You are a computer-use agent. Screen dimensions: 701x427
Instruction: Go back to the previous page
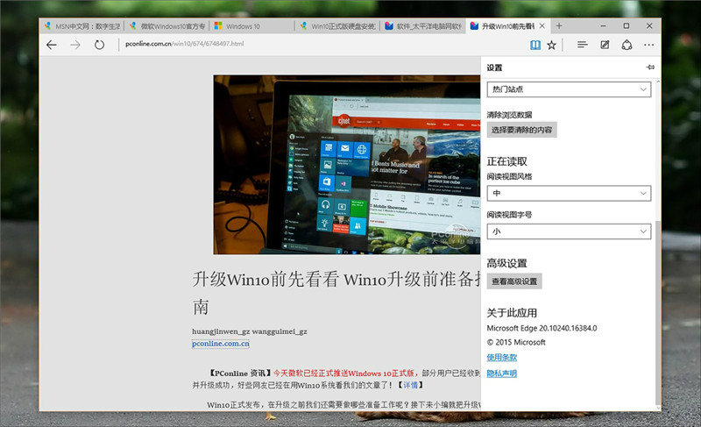pyautogui.click(x=52, y=45)
